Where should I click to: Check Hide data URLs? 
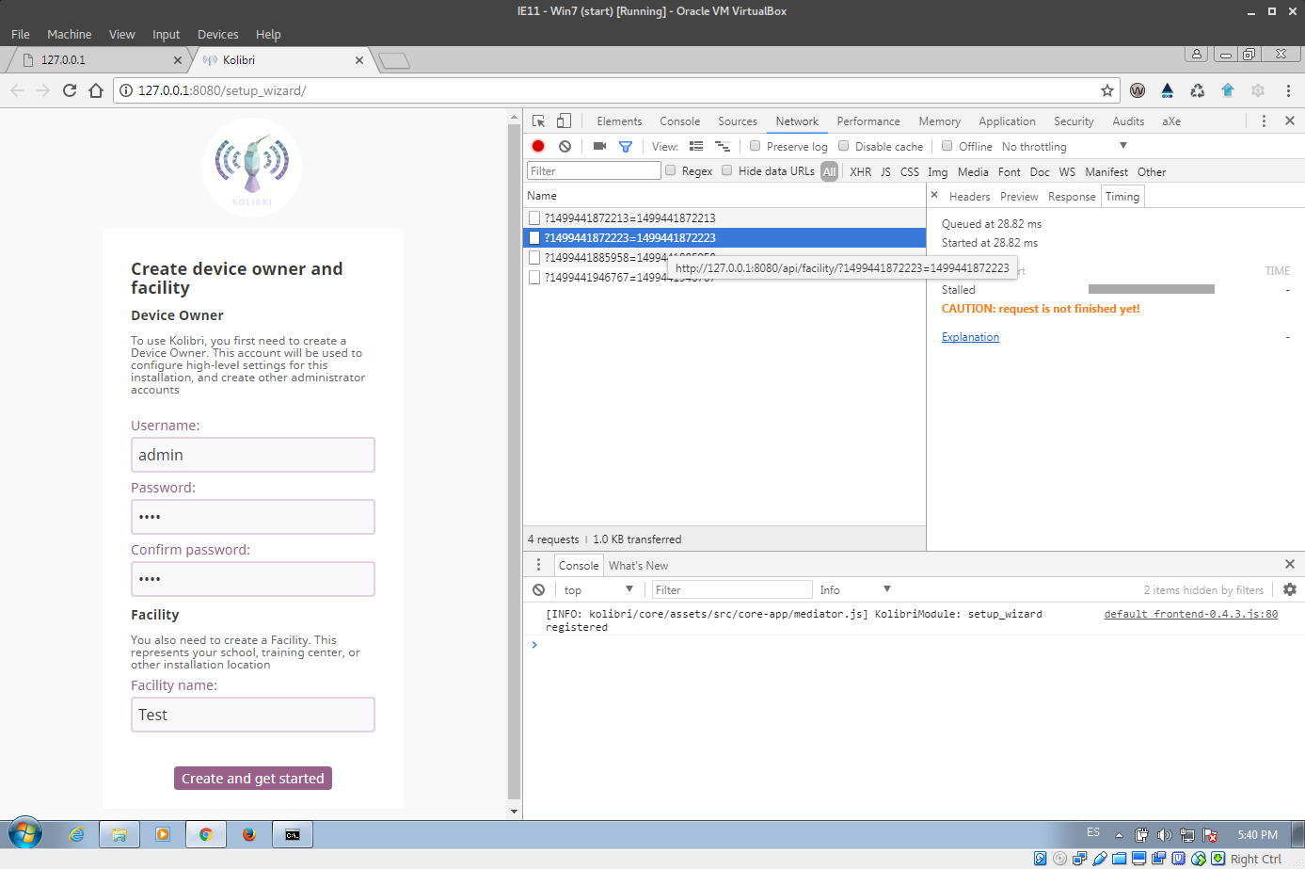(726, 170)
